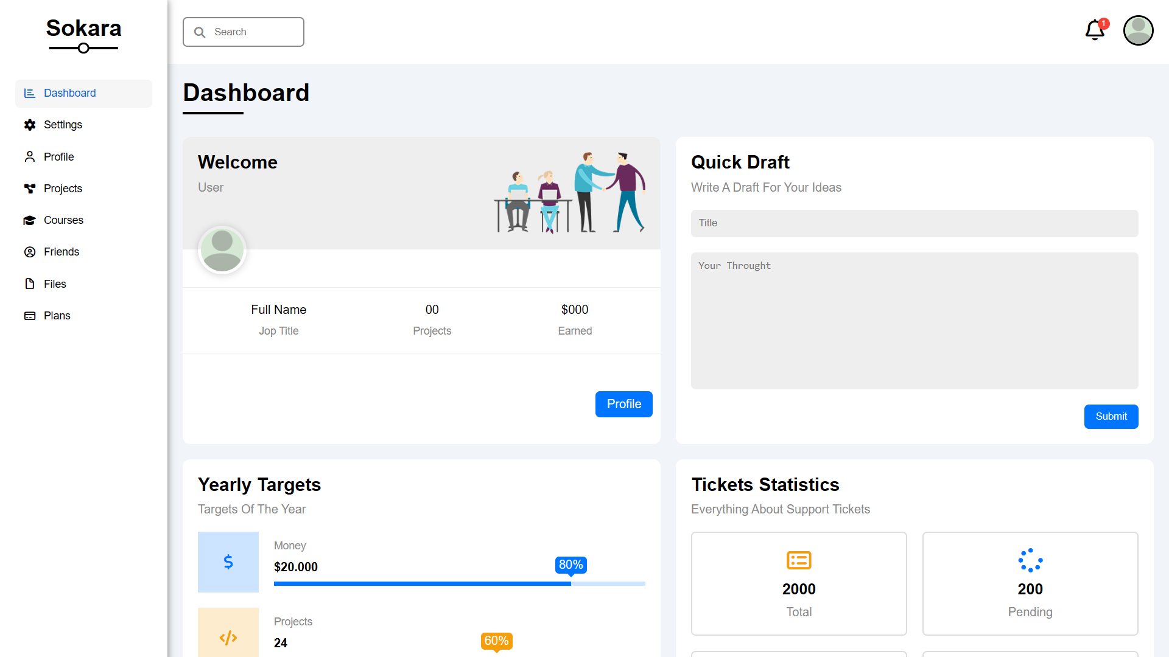Click the Friends circle-user icon
1169x657 pixels.
tap(29, 252)
